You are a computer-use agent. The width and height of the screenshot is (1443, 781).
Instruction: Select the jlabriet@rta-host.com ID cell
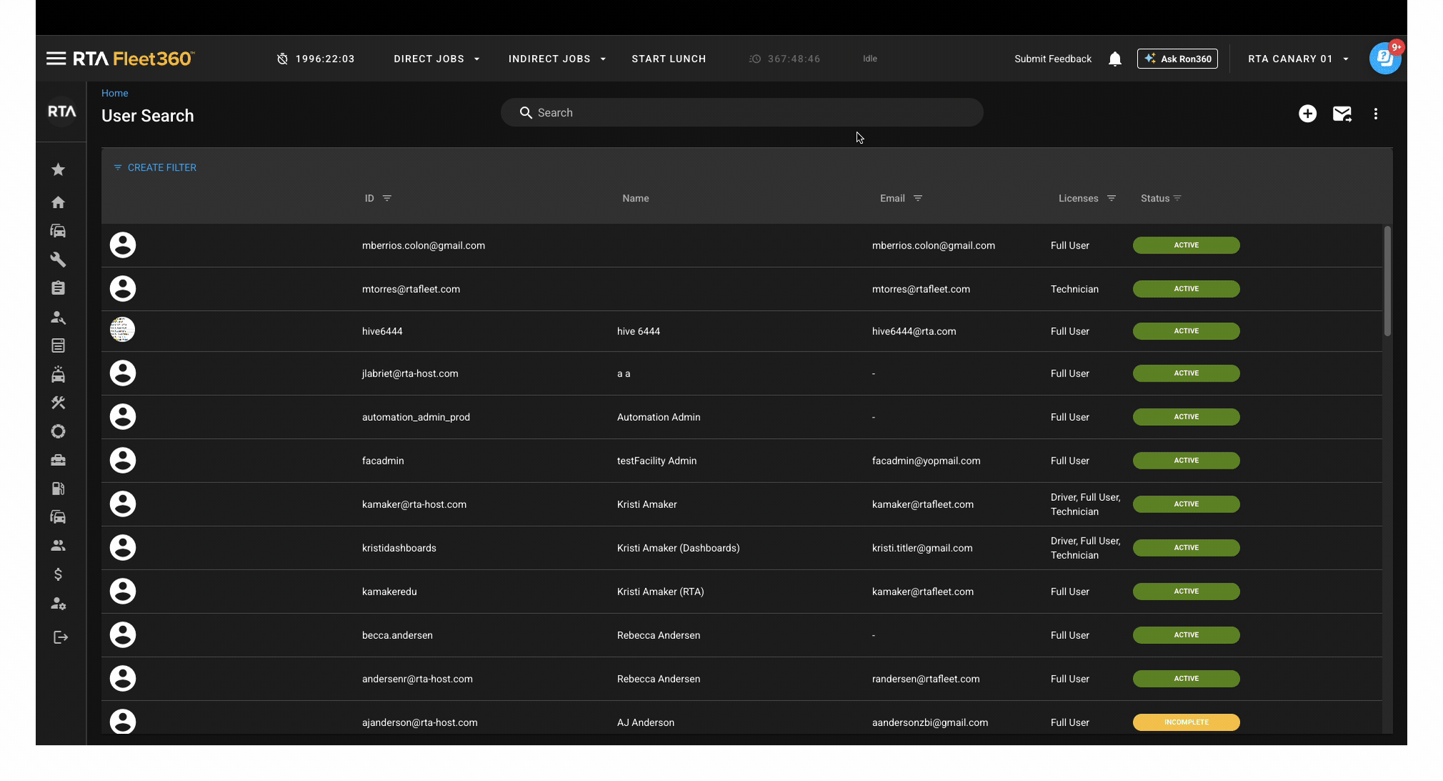point(410,374)
